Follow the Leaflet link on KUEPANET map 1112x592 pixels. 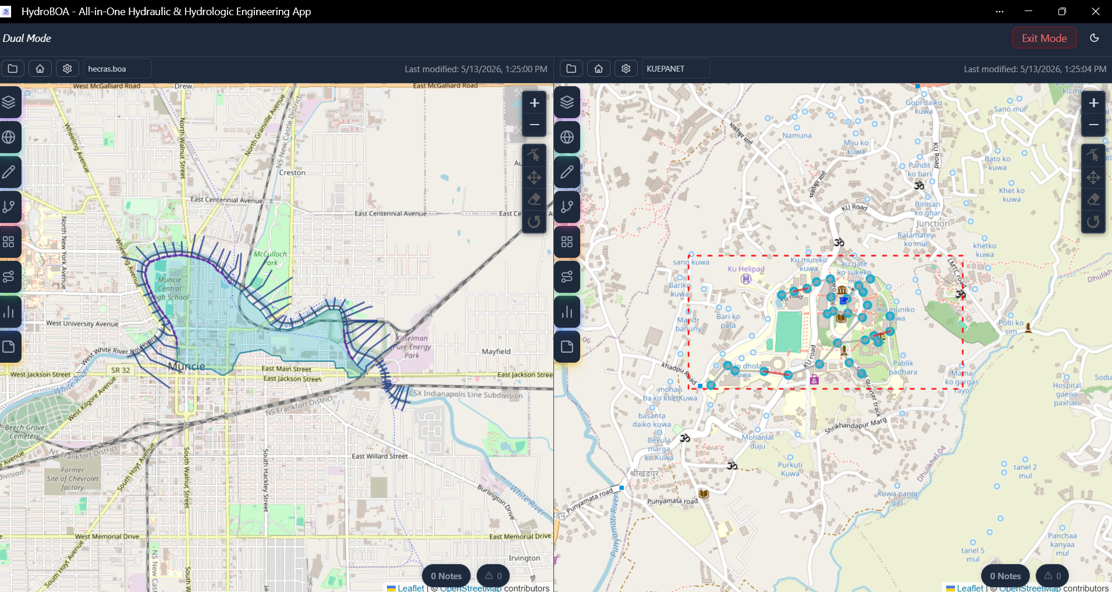click(x=965, y=588)
